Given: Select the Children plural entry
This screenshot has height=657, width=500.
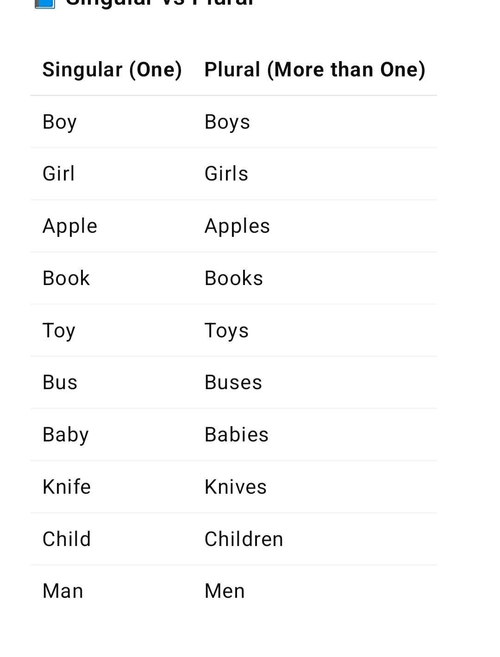Looking at the screenshot, I should tap(244, 539).
